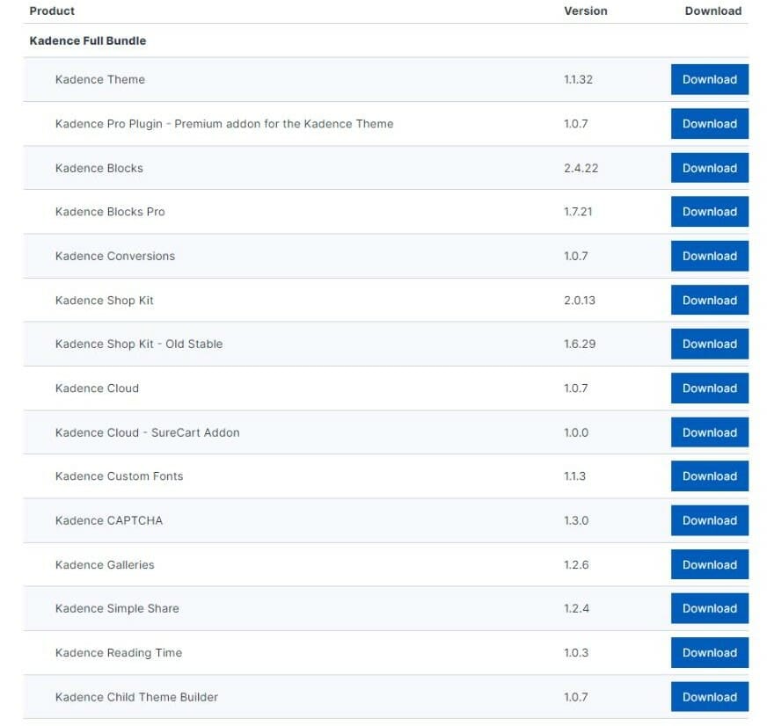Download Kadence Pro Plugin premium addon

[x=709, y=124]
